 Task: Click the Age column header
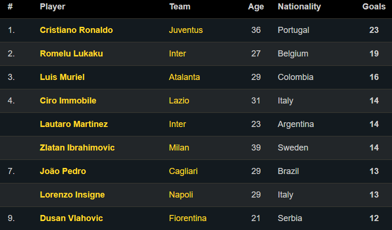point(256,7)
